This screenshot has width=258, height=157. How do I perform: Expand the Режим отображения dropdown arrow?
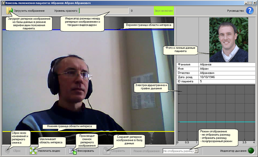coord(196,151)
